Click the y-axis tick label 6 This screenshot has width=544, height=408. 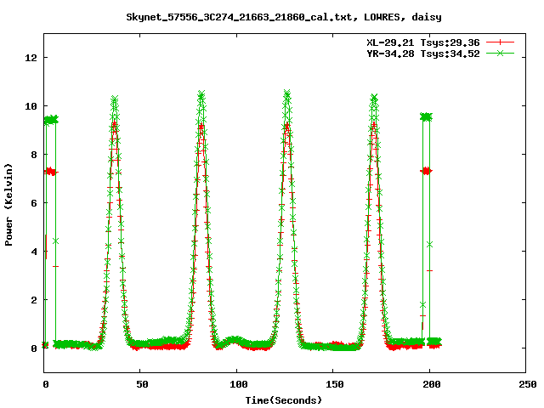34,203
